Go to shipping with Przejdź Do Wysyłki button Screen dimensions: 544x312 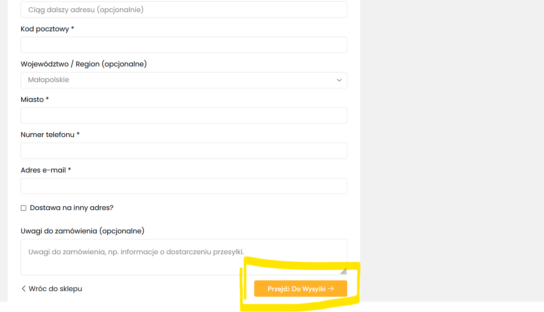tap(300, 289)
